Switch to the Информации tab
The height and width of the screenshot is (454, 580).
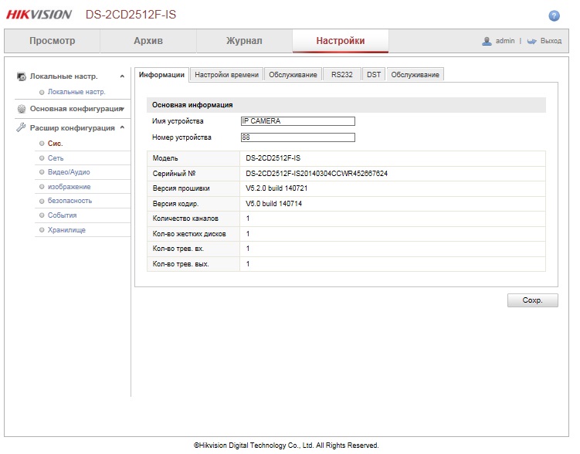click(x=161, y=75)
